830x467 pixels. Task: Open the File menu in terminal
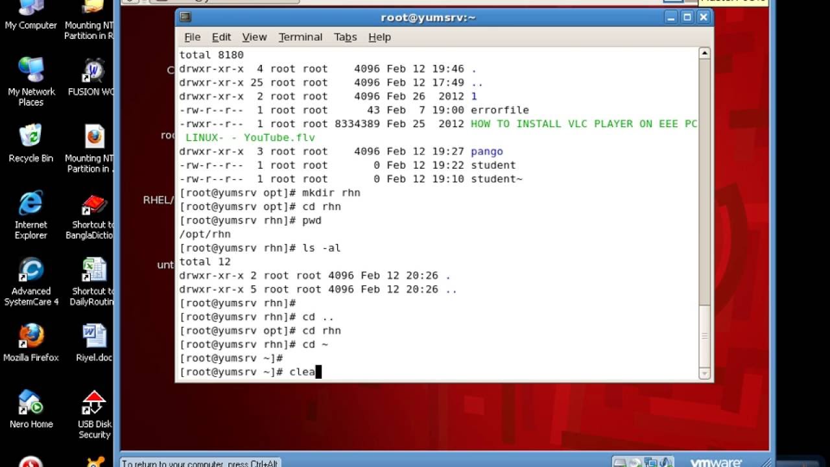pos(193,37)
